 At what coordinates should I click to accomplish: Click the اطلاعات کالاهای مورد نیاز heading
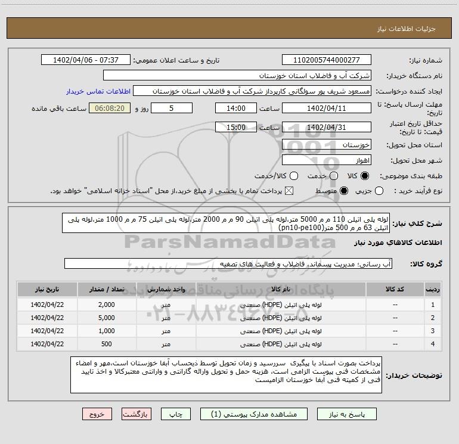[x=398, y=243]
